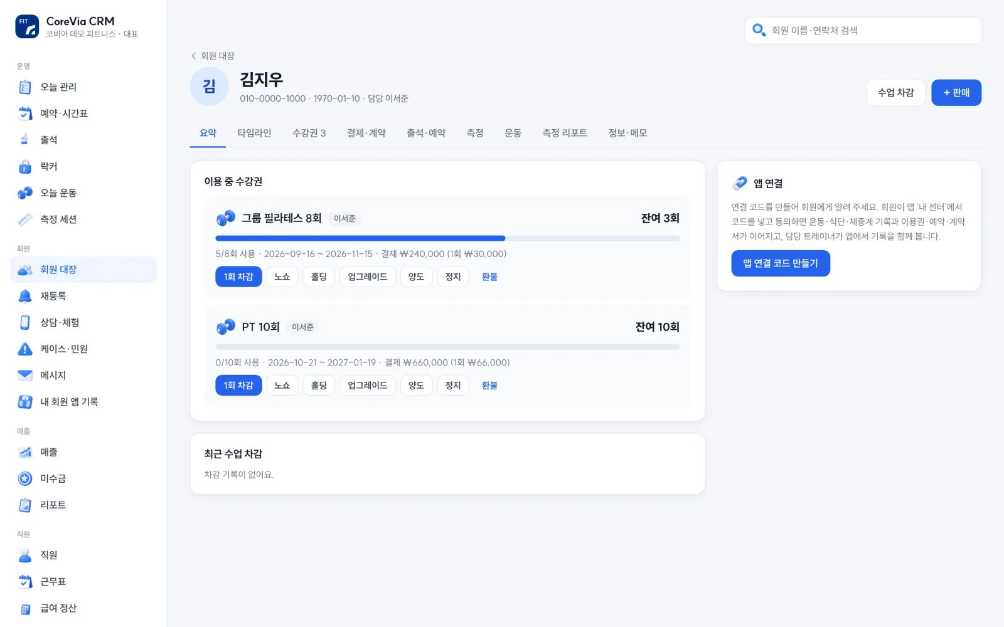Click 앱 연결 코드 만들기 button

781,263
